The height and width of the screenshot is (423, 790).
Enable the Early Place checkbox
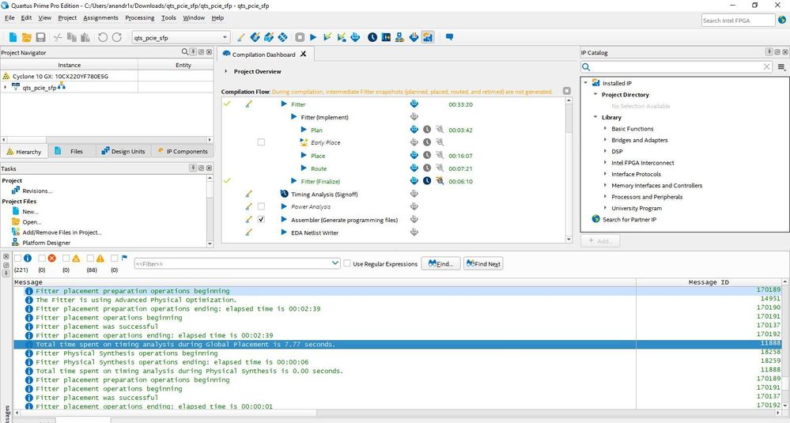pos(261,142)
